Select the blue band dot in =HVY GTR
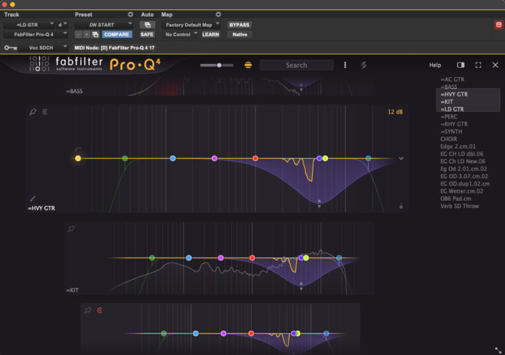 (x=172, y=158)
